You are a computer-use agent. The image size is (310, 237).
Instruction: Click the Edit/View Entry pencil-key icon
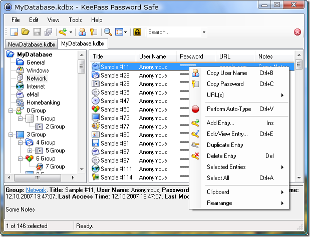tap(195, 134)
